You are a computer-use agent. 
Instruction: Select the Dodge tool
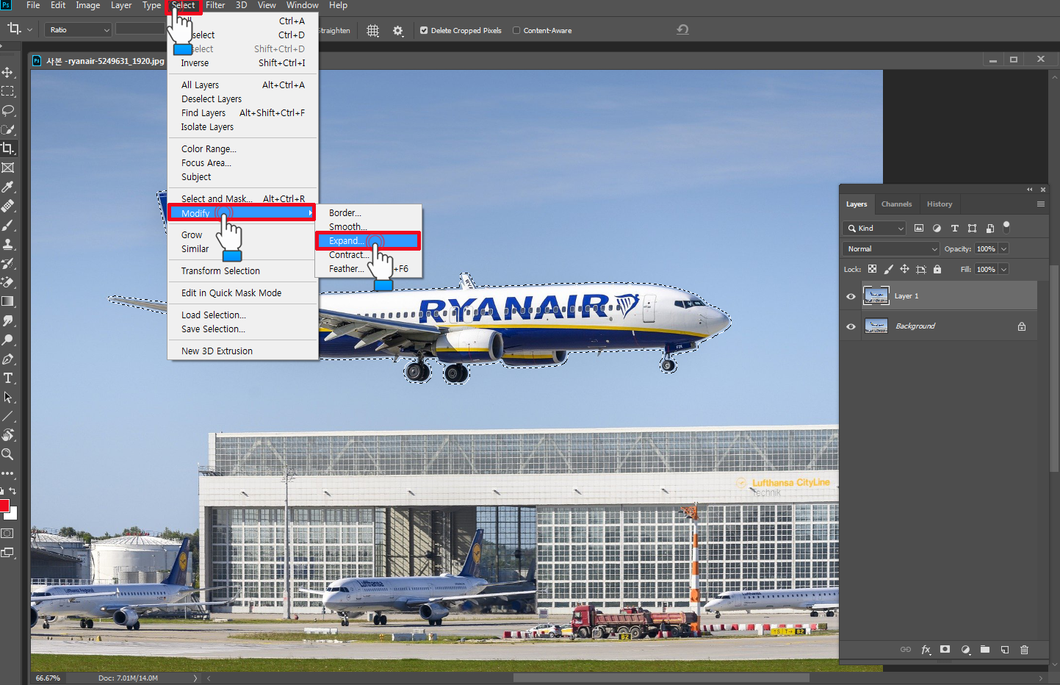tap(7, 340)
